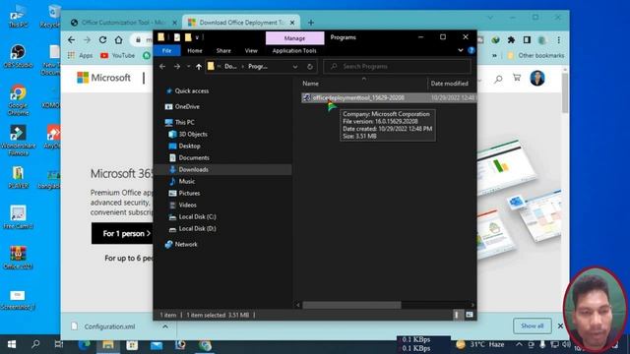Open Other bookmarks folder

[x=535, y=55]
